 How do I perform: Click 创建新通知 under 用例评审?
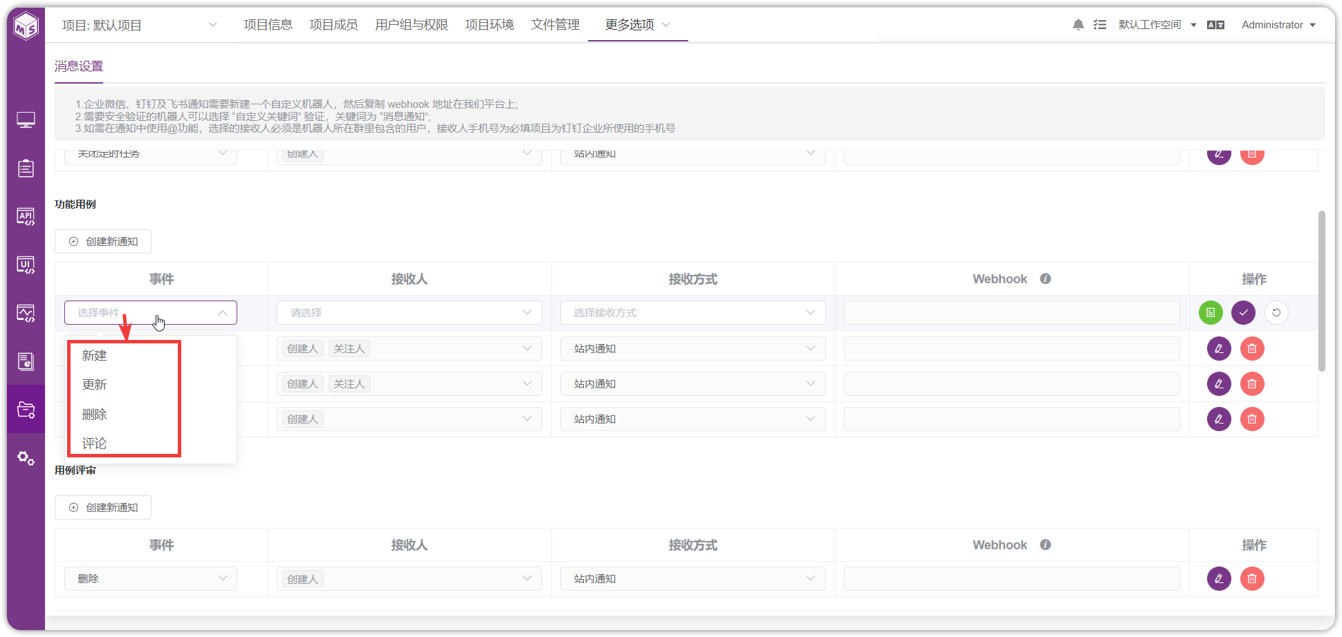coord(103,508)
